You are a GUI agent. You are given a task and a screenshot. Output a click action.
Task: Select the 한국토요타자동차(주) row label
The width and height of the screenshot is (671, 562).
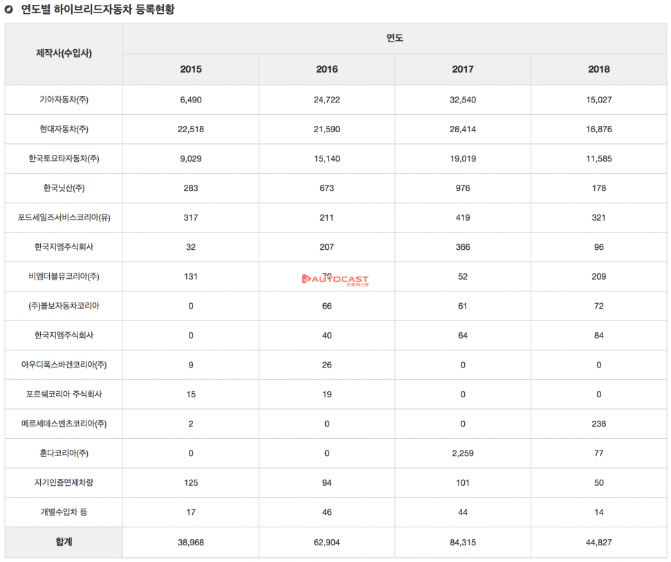[x=64, y=158]
